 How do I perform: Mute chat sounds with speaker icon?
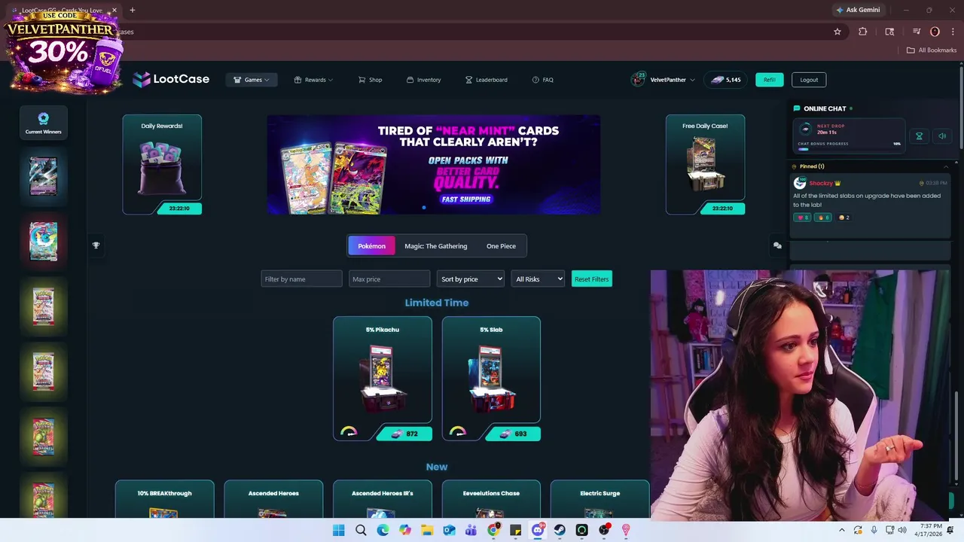(942, 136)
